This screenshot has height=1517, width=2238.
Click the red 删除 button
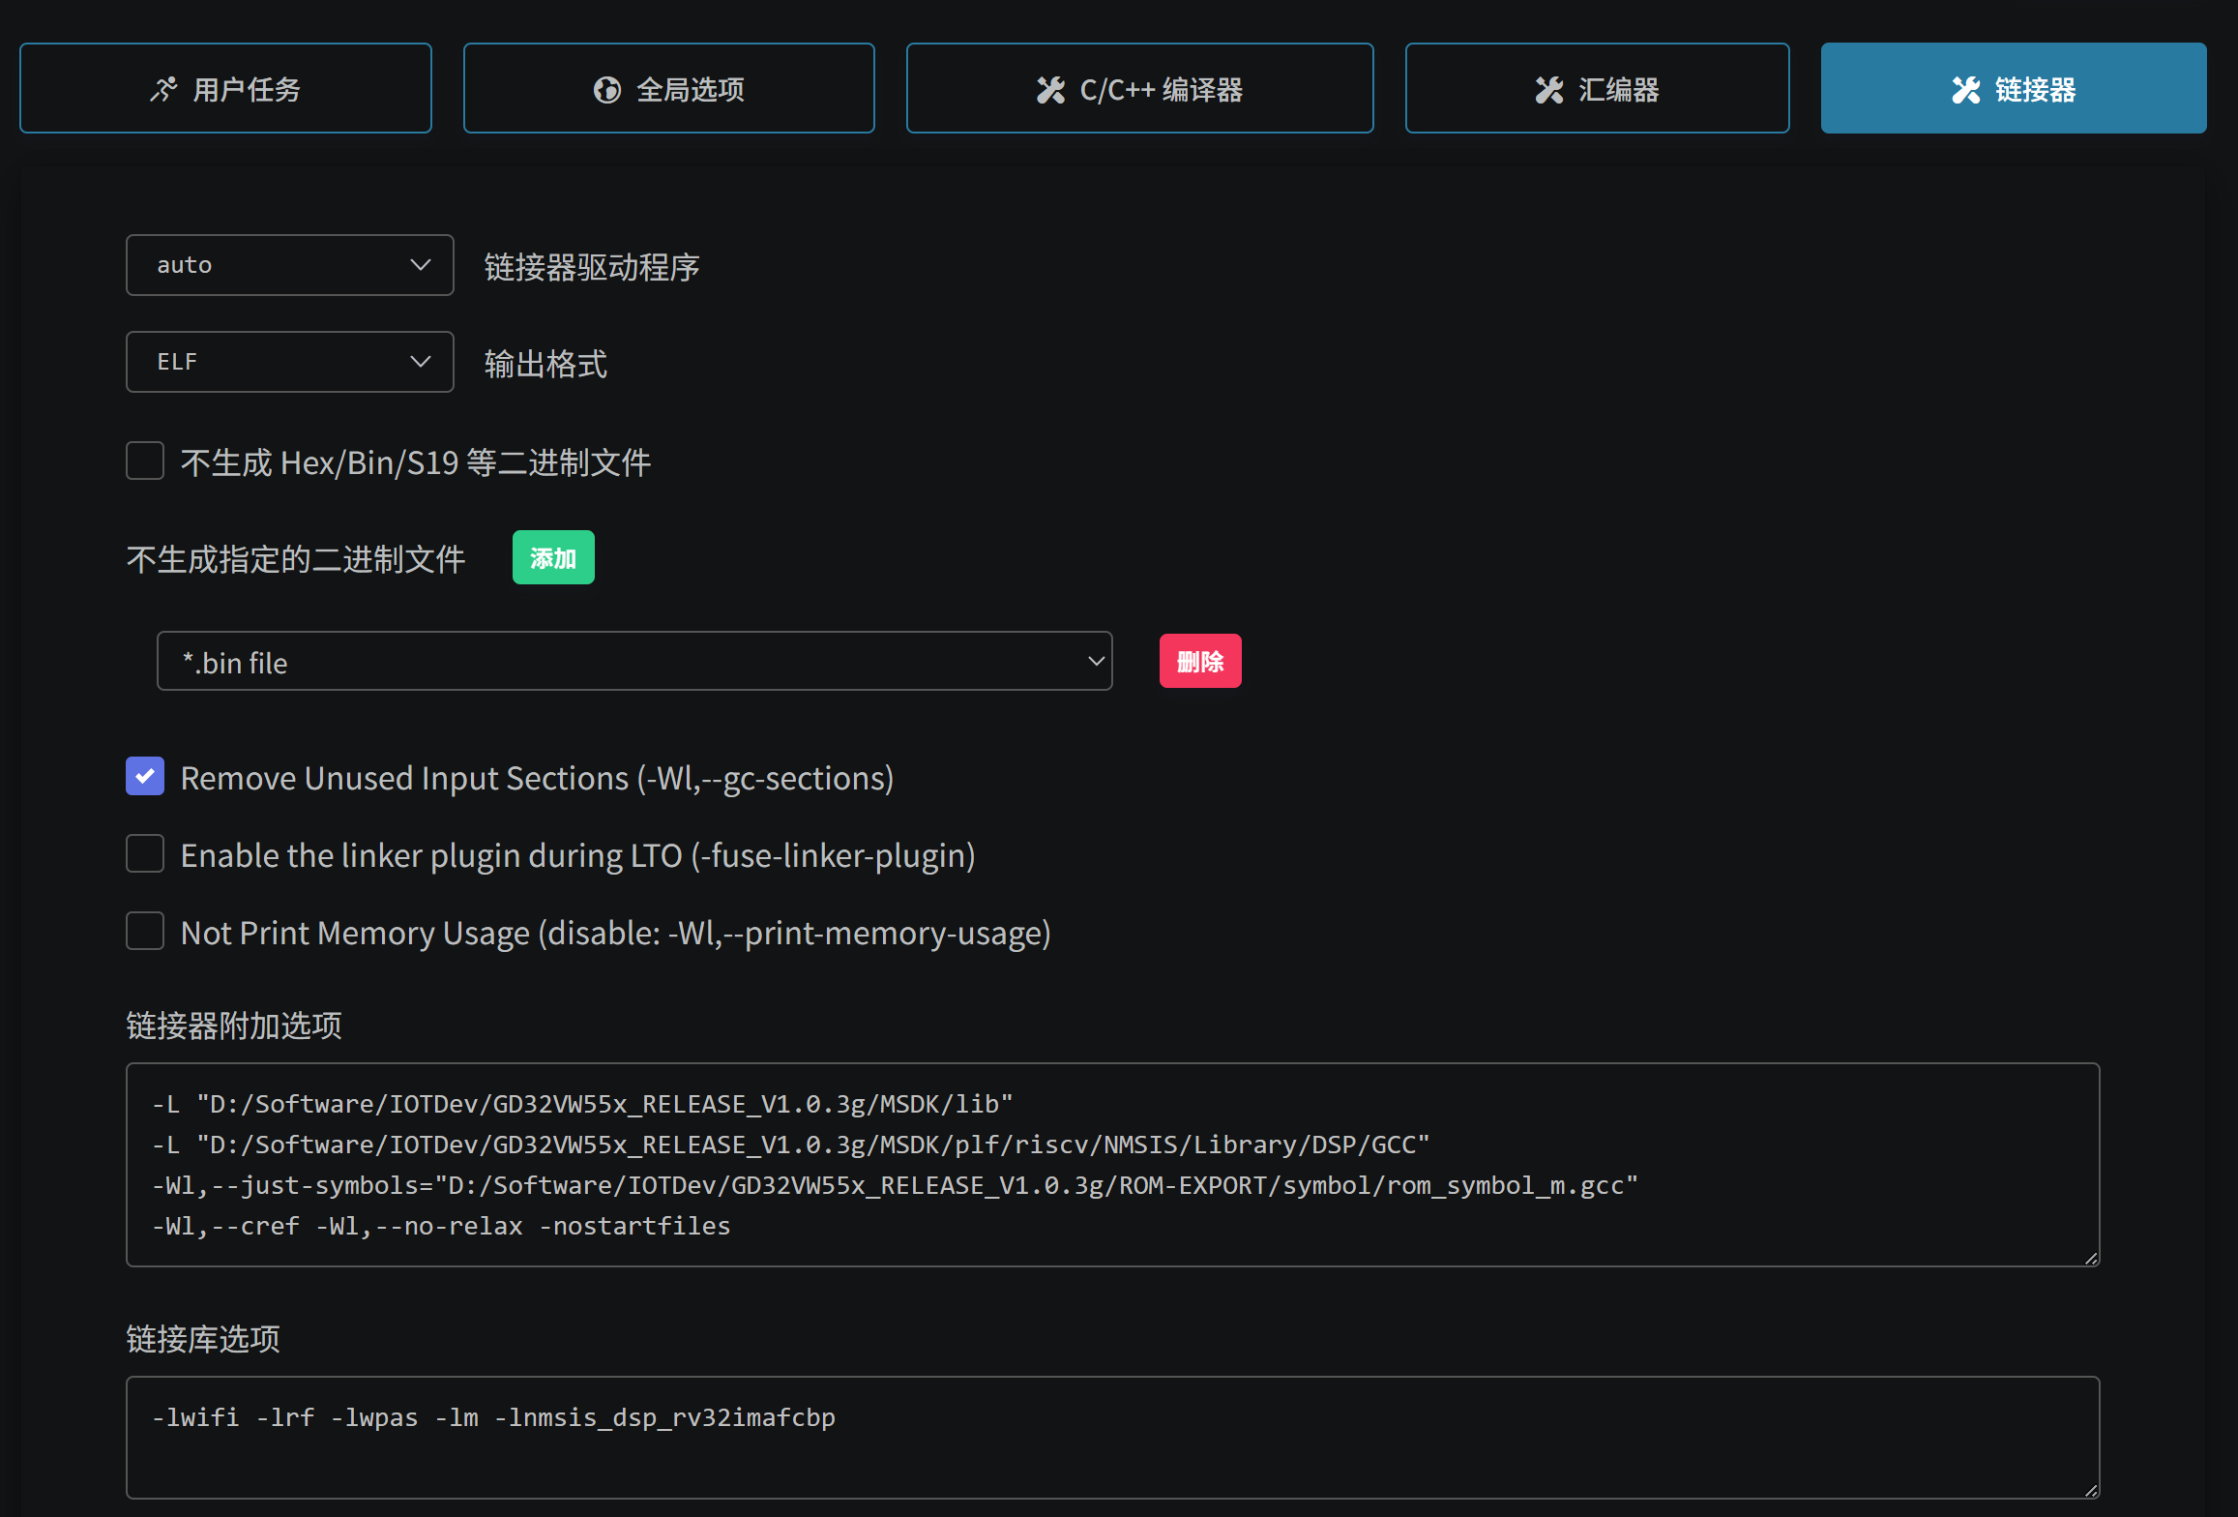point(1200,661)
